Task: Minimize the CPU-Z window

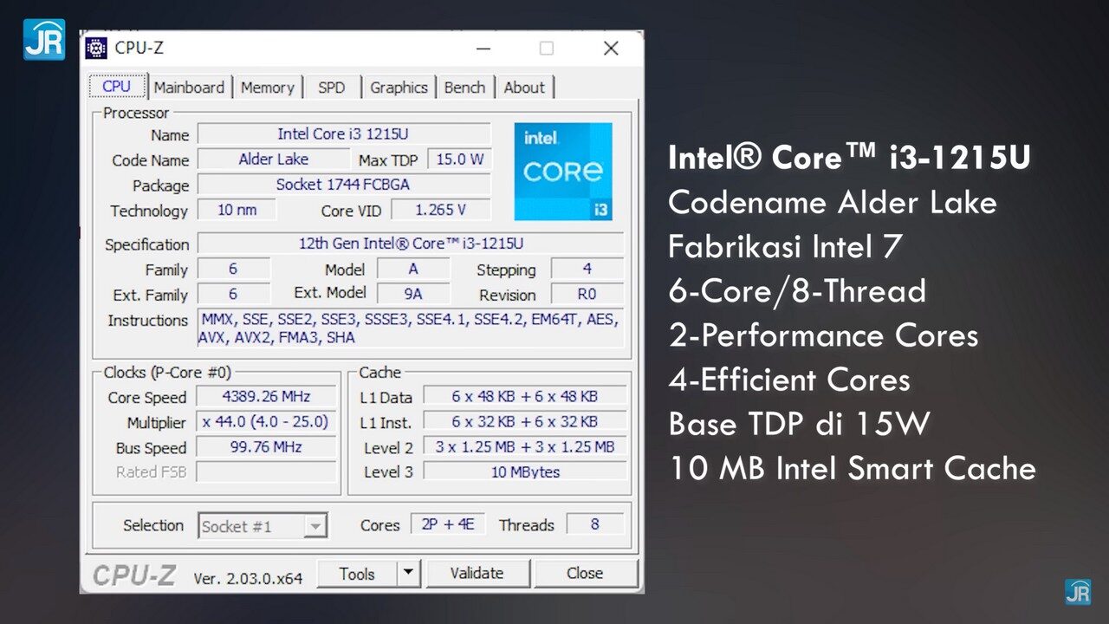Action: 482,49
